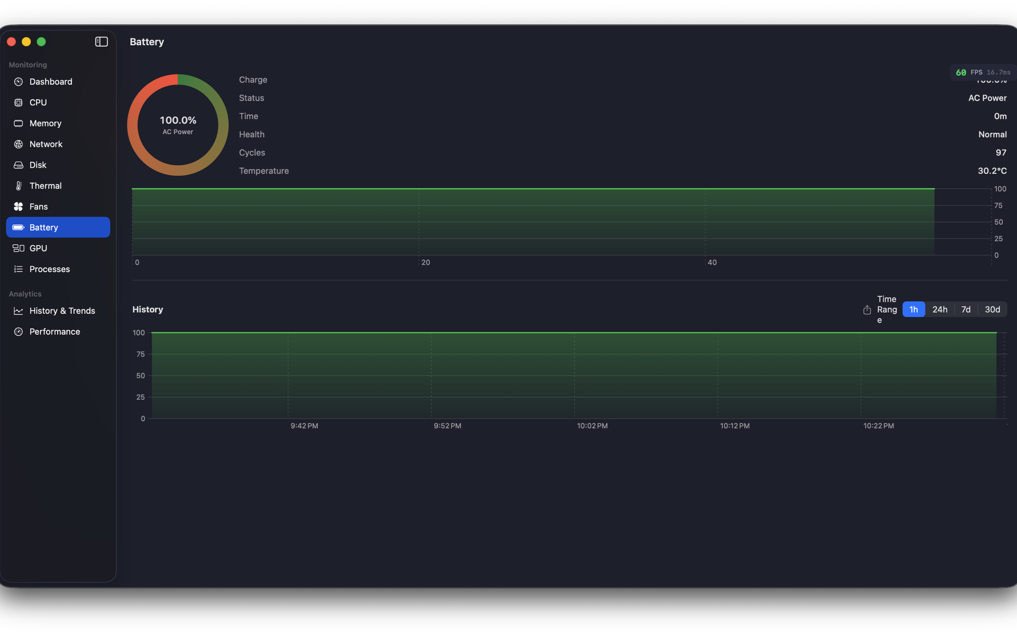Switch history range to 24h
This screenshot has width=1017, height=636.
(x=940, y=310)
